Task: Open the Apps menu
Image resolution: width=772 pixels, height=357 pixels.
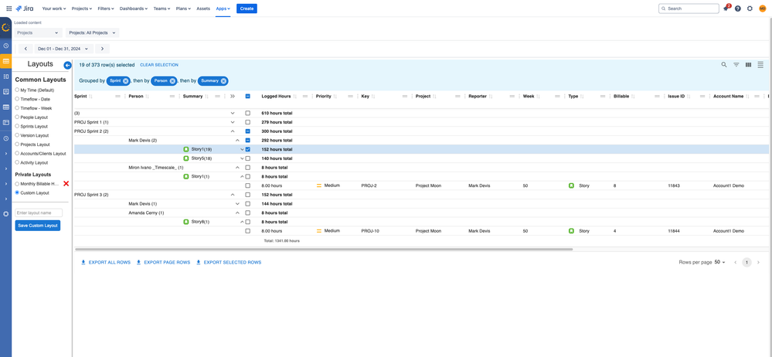Action: tap(223, 8)
